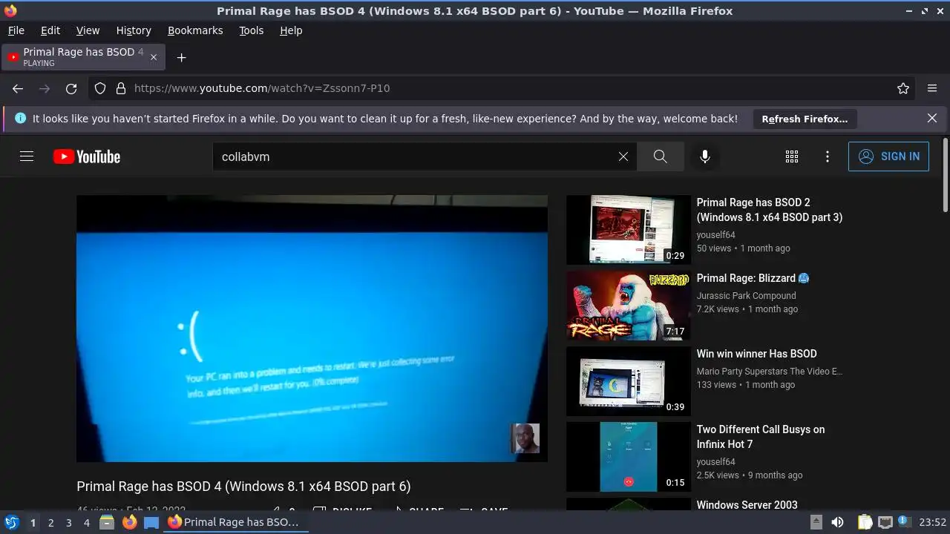Show site security padlock info

(121, 88)
